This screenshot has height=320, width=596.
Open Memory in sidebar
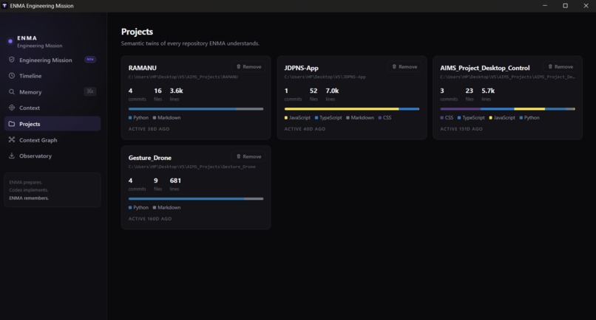click(x=53, y=91)
